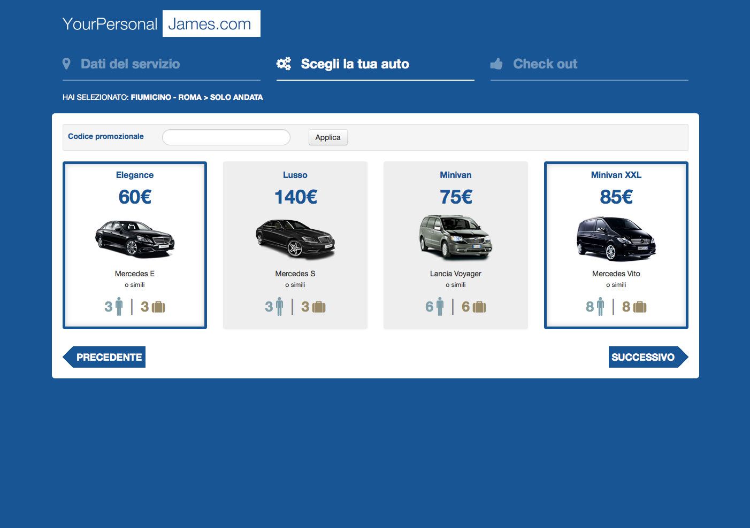
Task: Click the 75€ price
Action: click(x=456, y=197)
